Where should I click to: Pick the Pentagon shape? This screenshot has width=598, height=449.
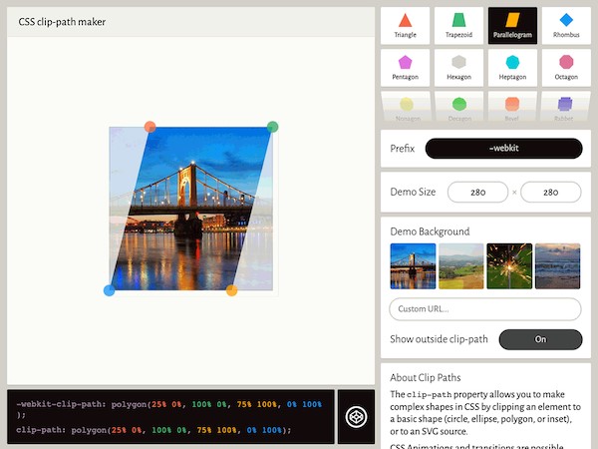[405, 67]
